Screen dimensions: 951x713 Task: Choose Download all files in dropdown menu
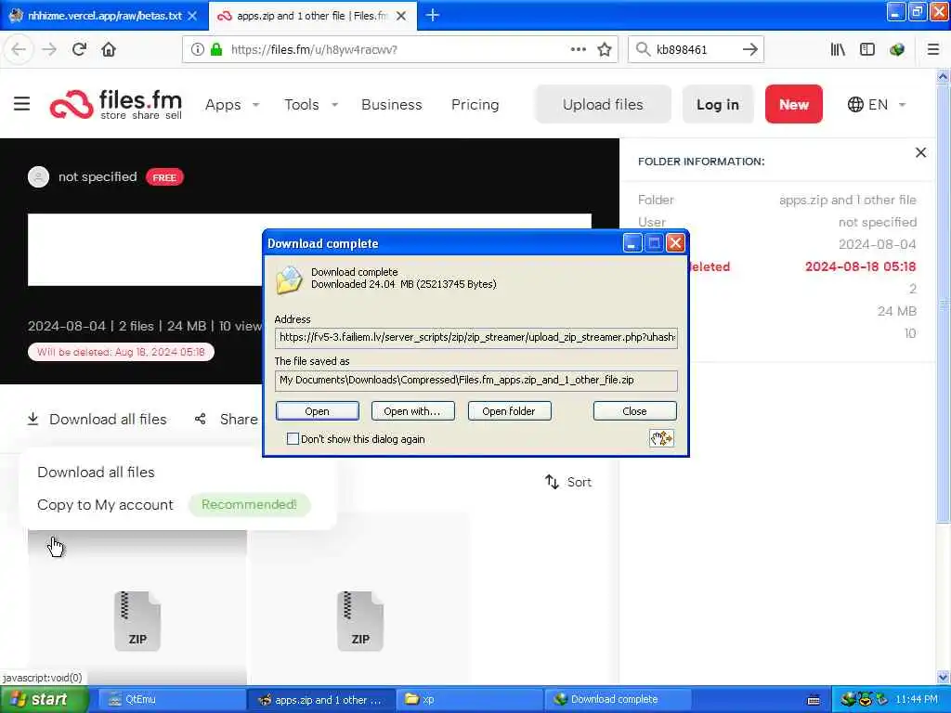pyautogui.click(x=96, y=472)
